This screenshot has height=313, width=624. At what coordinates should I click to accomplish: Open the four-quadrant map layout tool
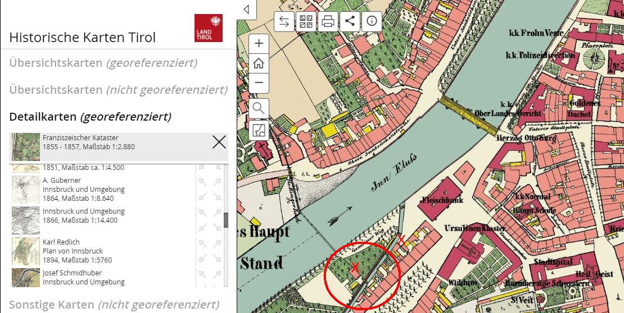(x=306, y=21)
